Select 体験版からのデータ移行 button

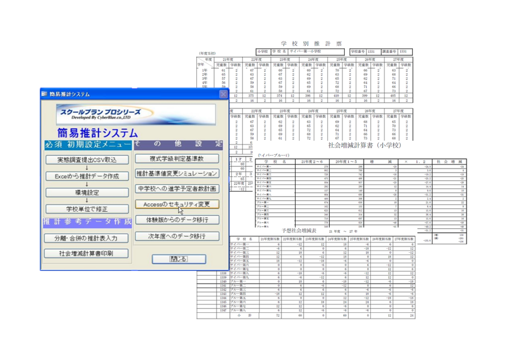point(177,220)
